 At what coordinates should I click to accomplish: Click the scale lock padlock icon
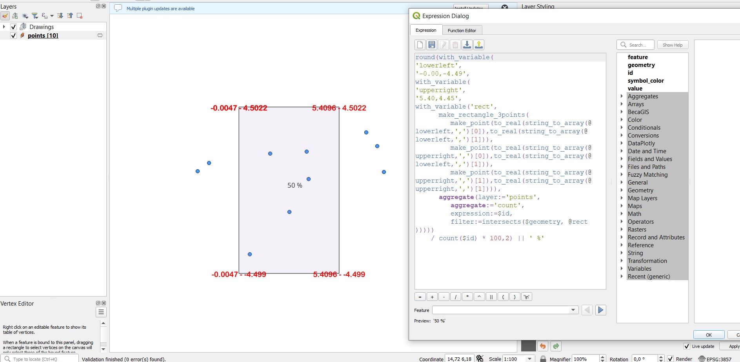(x=543, y=358)
